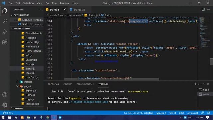Change end of line sequence CRLF

(x=181, y=113)
